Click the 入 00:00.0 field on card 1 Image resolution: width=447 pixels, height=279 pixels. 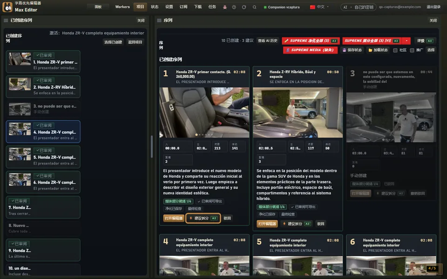(178, 146)
